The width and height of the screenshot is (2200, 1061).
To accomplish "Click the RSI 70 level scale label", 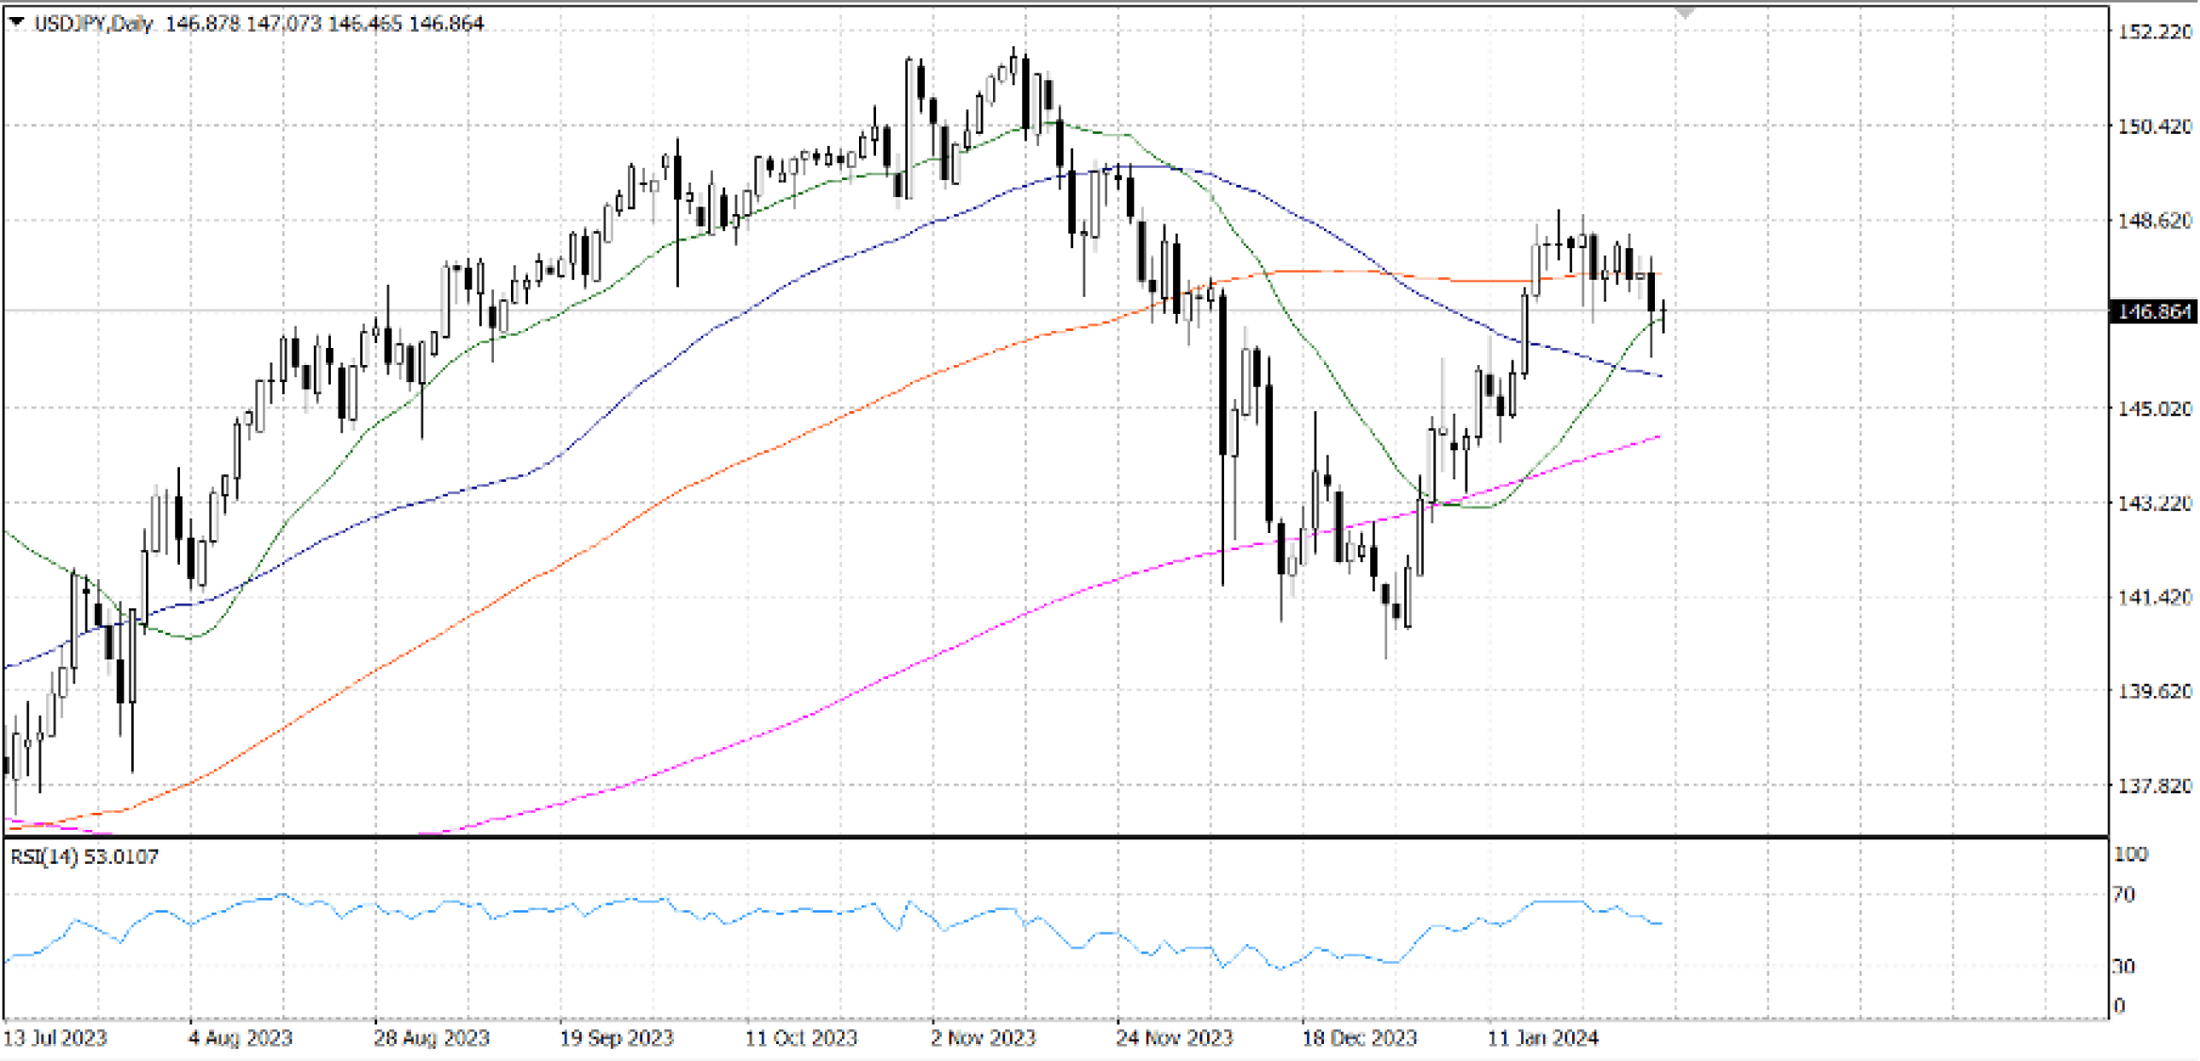I will click(2123, 895).
